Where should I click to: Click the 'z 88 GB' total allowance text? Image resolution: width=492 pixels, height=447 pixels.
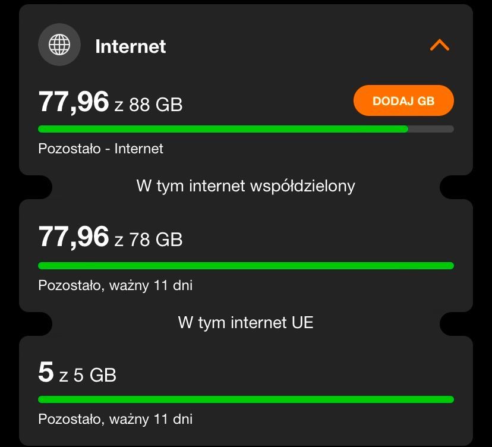[x=149, y=105]
